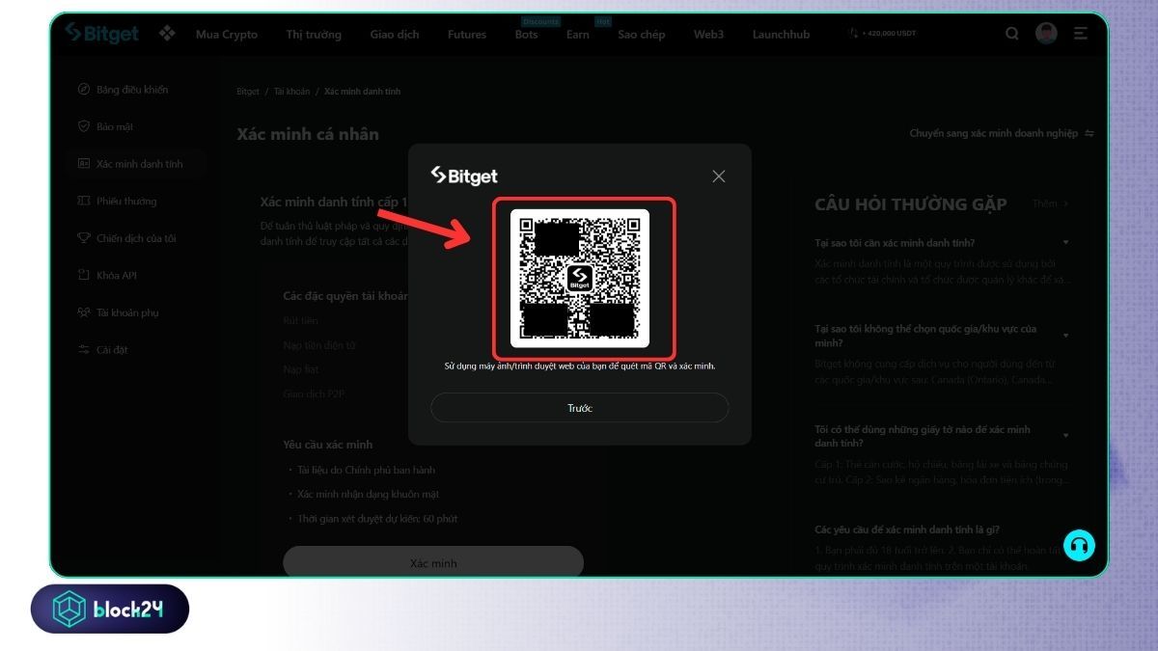This screenshot has height=651, width=1158.
Task: Click the Bảo mật shield icon
Action: tap(84, 126)
